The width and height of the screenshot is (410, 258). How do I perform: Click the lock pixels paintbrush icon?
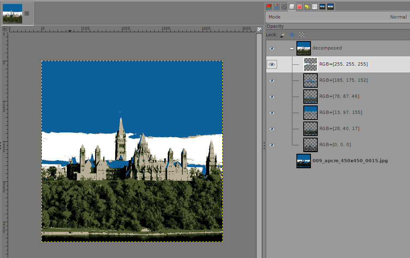[282, 35]
